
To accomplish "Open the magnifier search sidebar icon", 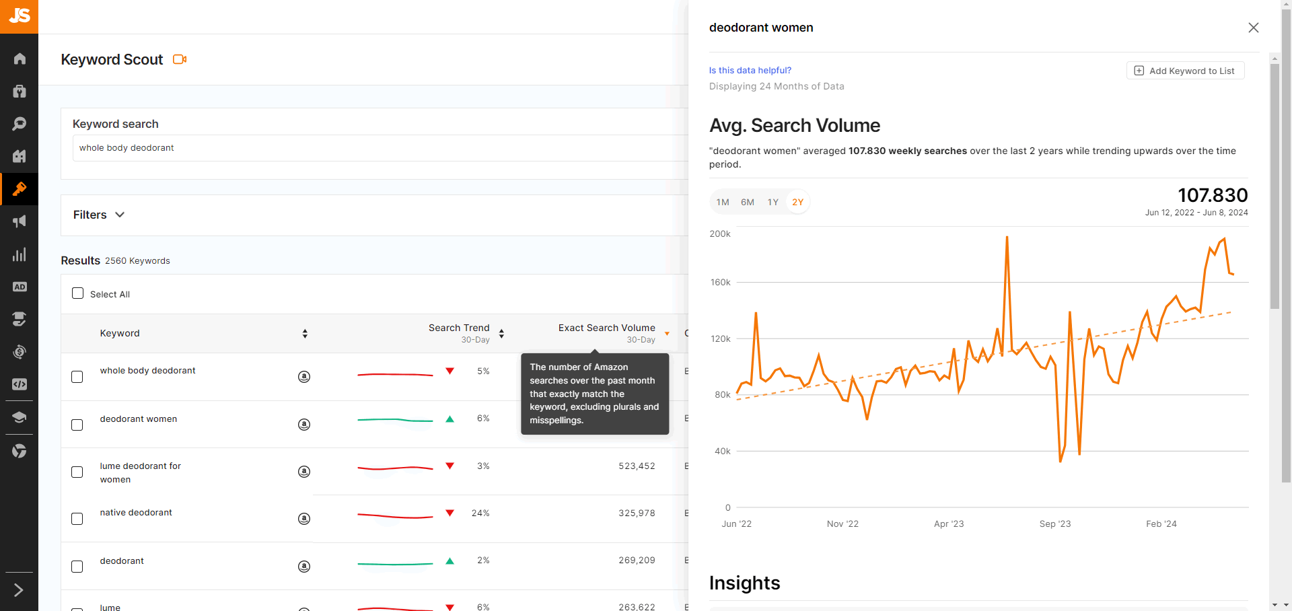I will (19, 124).
